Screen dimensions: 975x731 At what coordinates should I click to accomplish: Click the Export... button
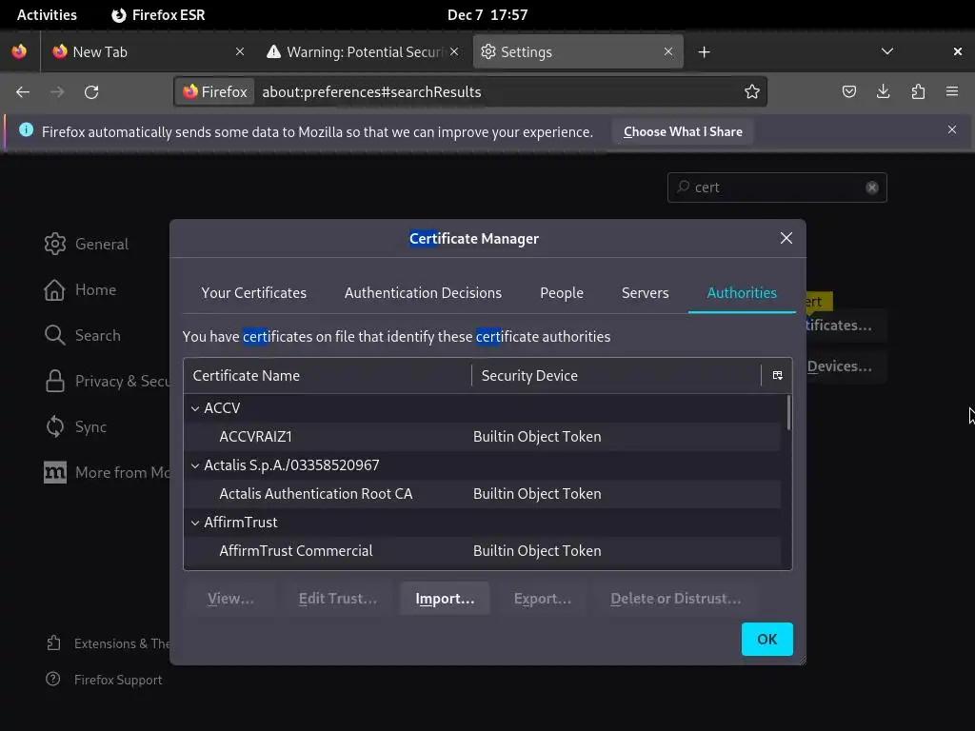tap(542, 598)
